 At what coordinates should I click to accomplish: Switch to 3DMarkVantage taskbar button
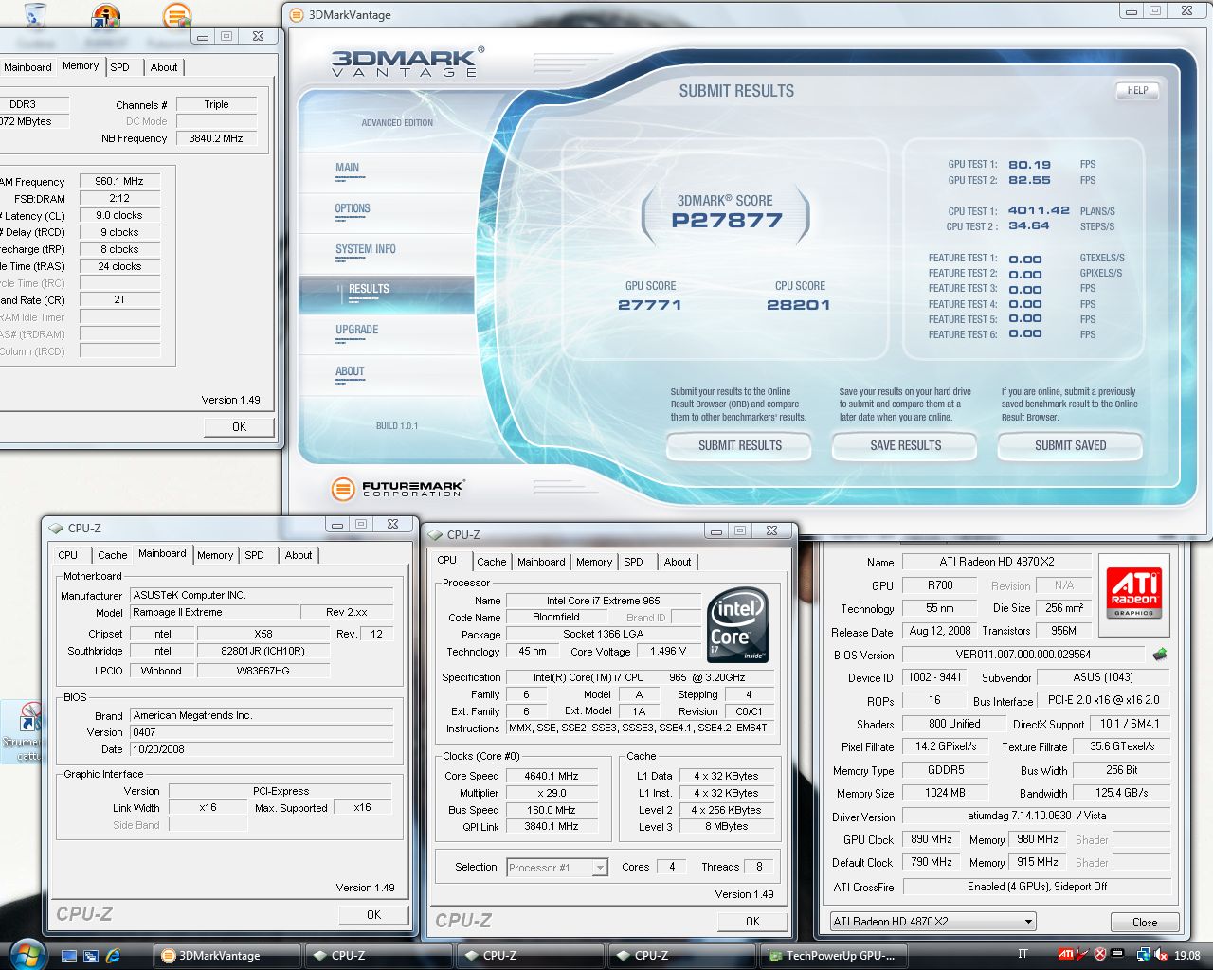point(227,956)
